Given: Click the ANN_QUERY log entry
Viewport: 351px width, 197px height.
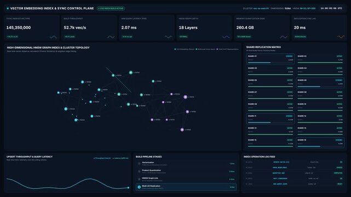Looking at the screenshot, I should pyautogui.click(x=294, y=184).
